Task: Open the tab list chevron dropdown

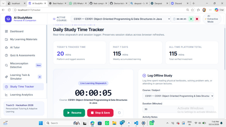Action: click(3, 3)
